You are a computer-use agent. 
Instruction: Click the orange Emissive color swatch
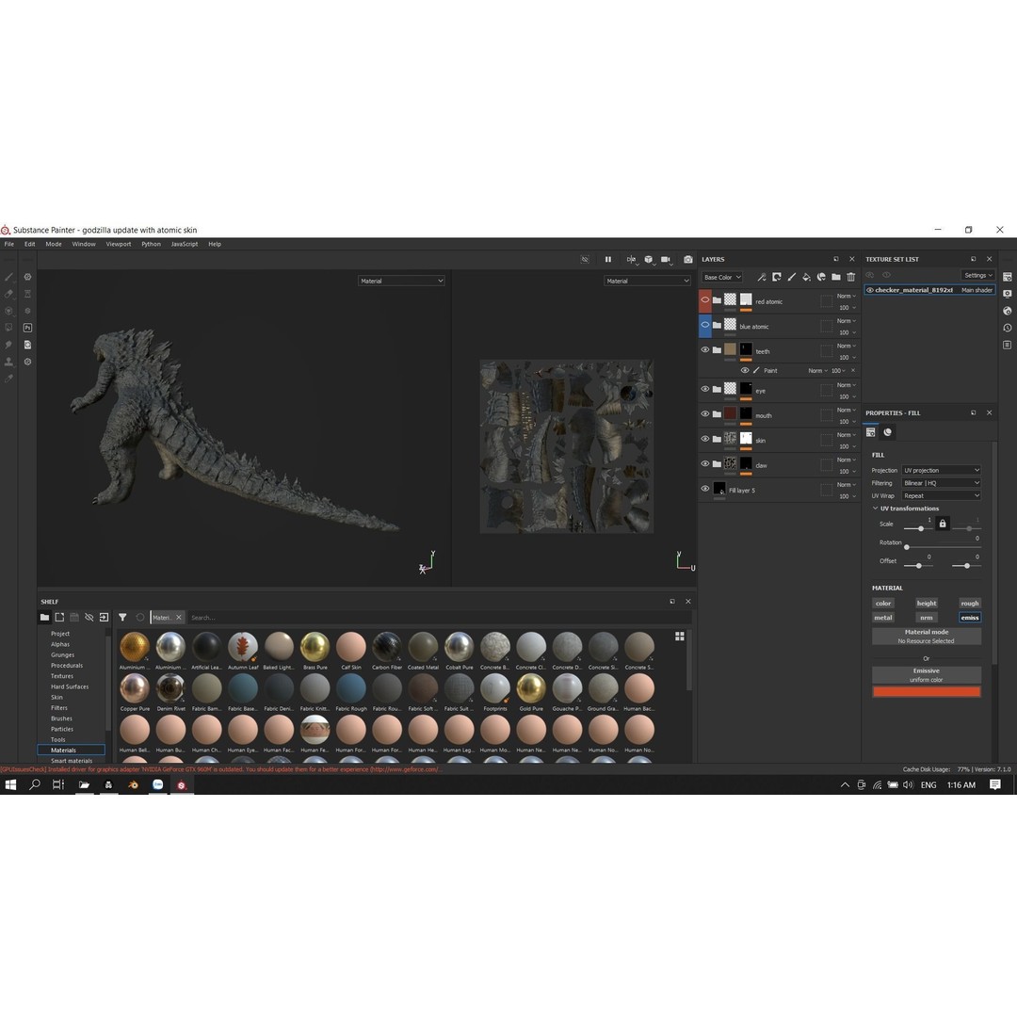tap(927, 692)
